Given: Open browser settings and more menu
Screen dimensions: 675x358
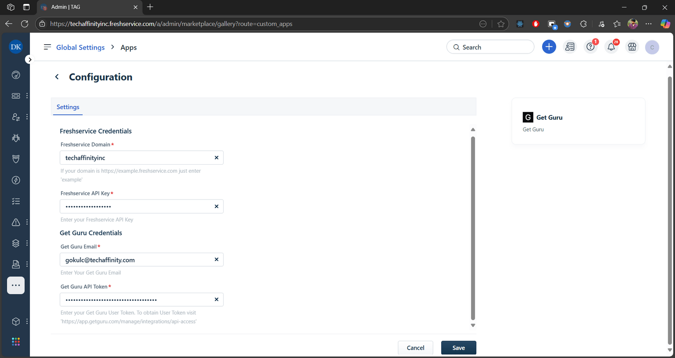Looking at the screenshot, I should click(x=648, y=24).
